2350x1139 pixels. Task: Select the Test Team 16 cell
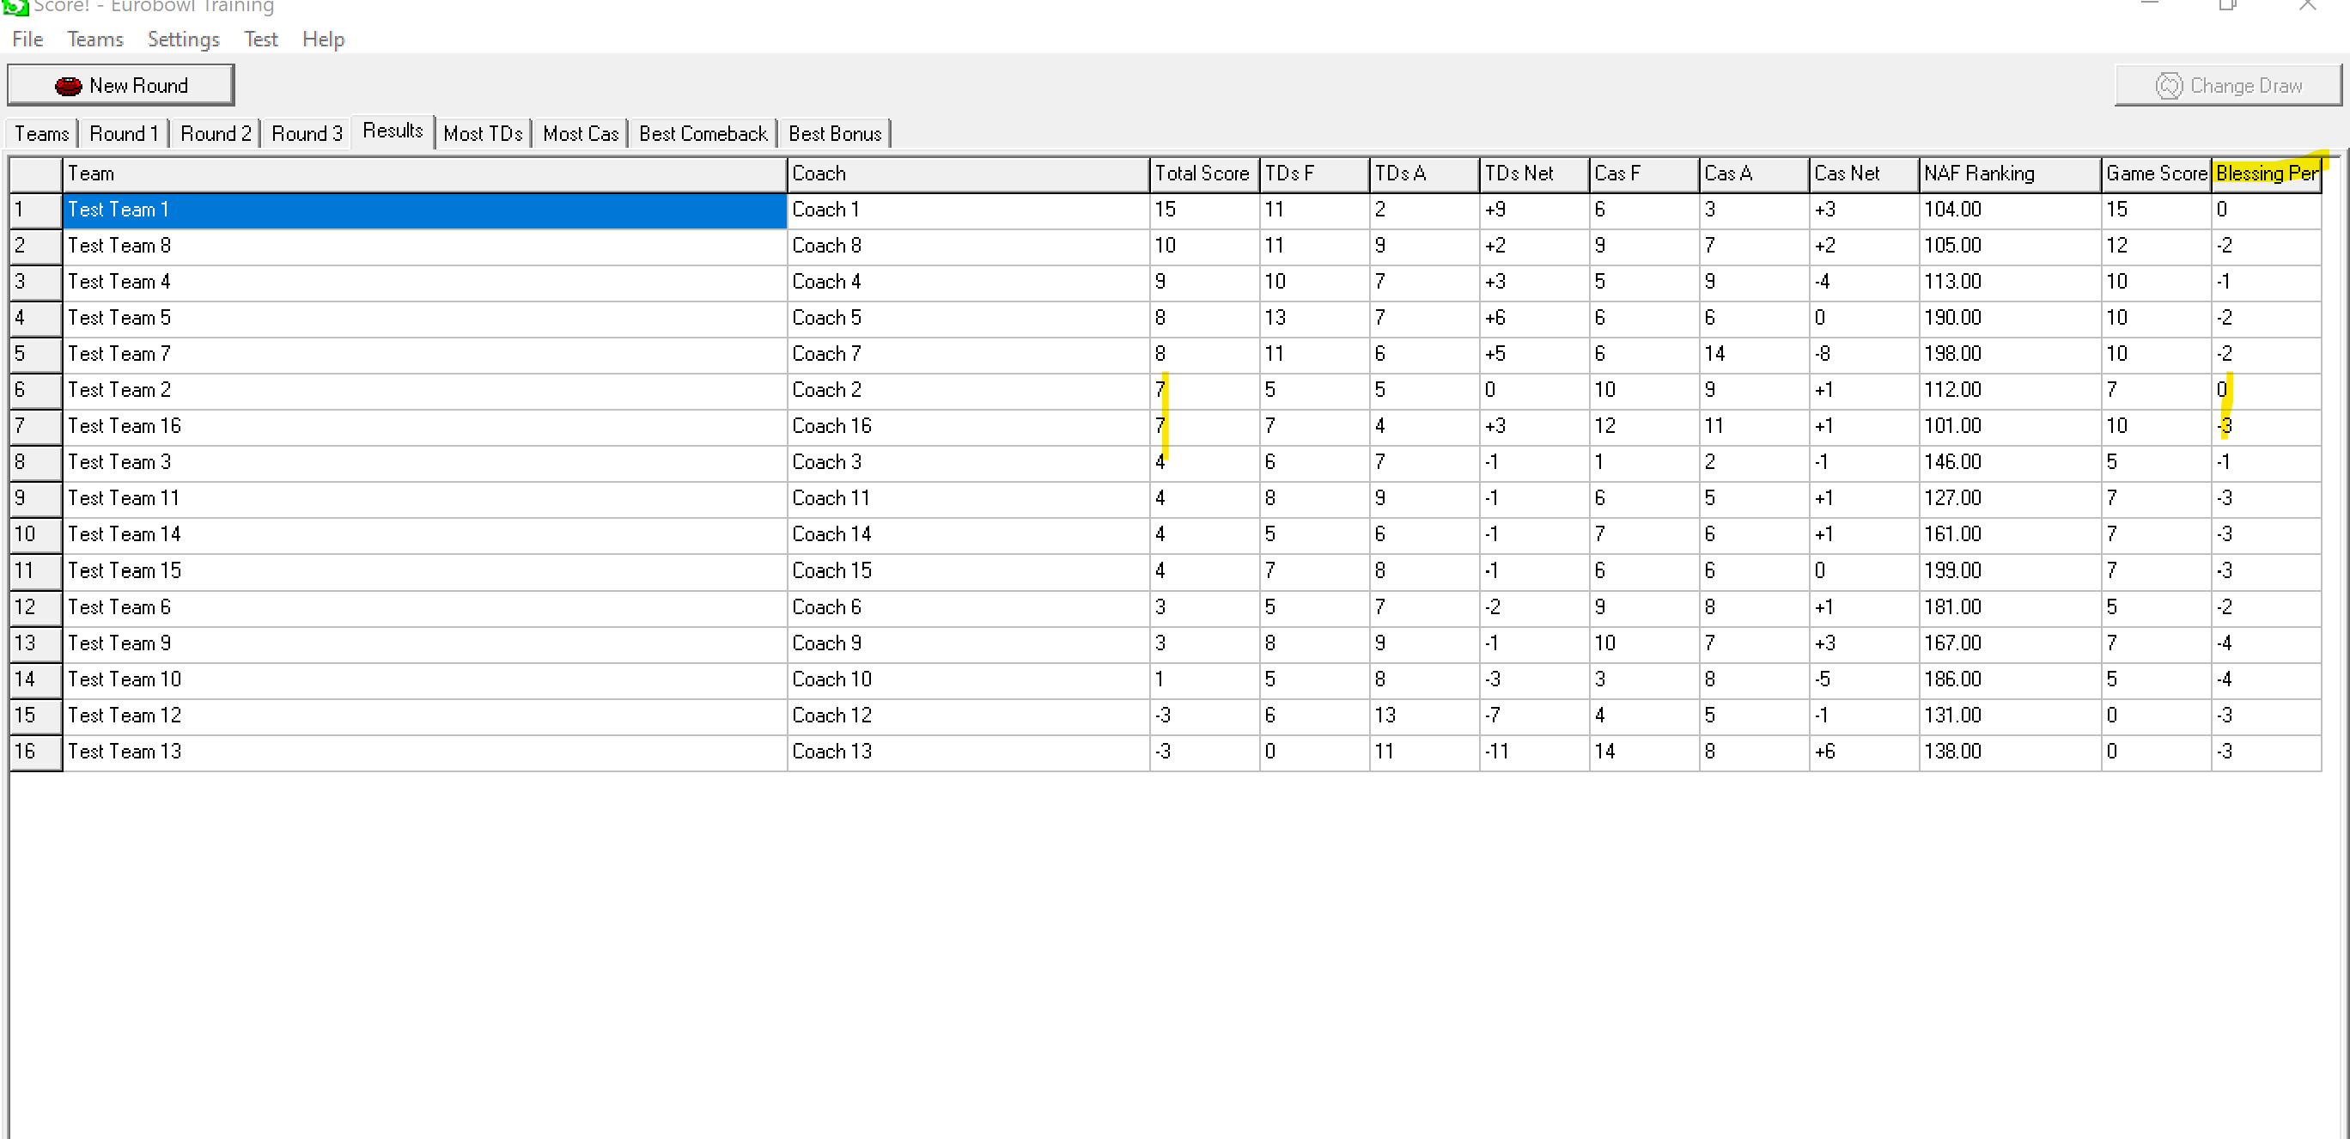pyautogui.click(x=424, y=426)
